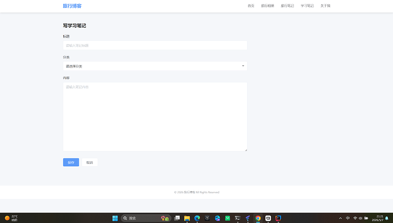The height and width of the screenshot is (223, 393).
Task: Open the notification bell in the tray
Action: (x=387, y=218)
